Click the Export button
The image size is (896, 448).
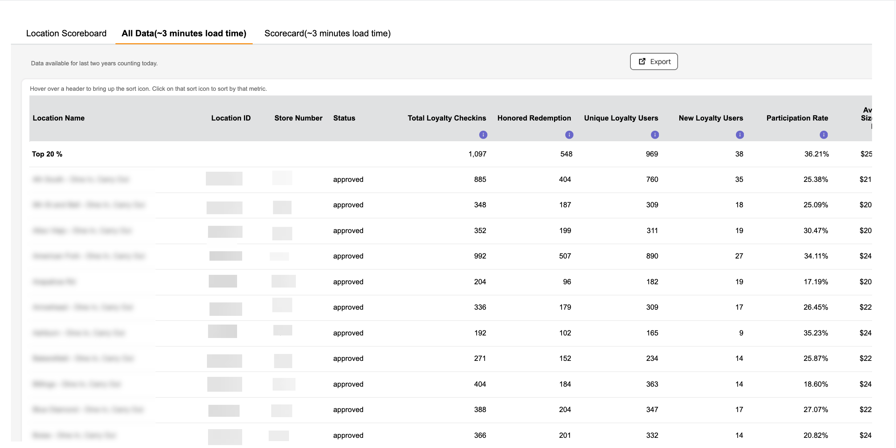[653, 61]
